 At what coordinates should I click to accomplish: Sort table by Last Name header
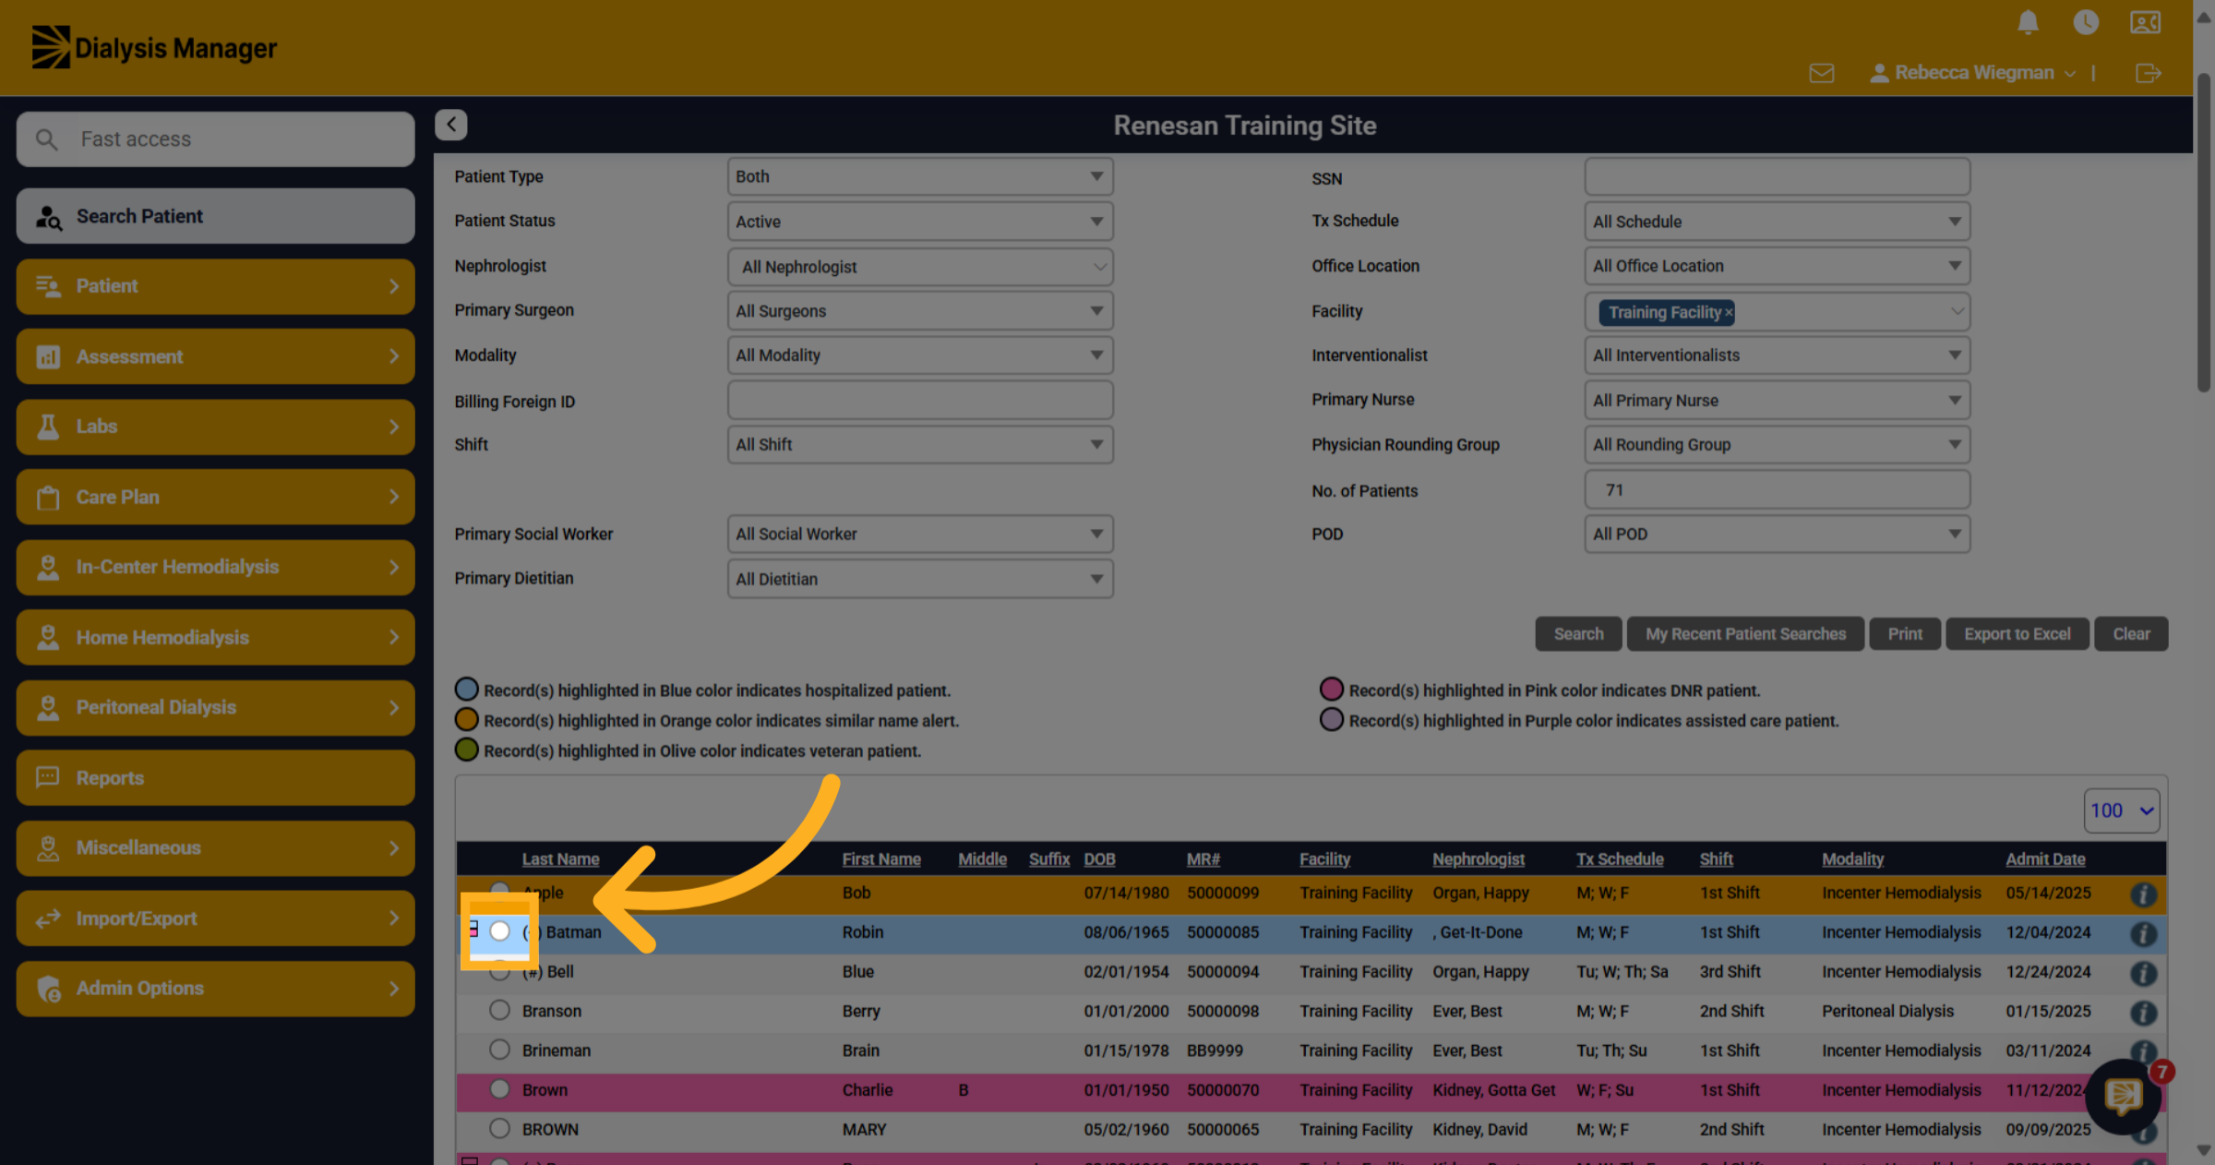[x=560, y=859]
